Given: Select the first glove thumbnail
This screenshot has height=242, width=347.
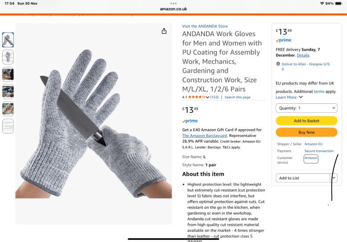Looking at the screenshot, I should [8, 40].
